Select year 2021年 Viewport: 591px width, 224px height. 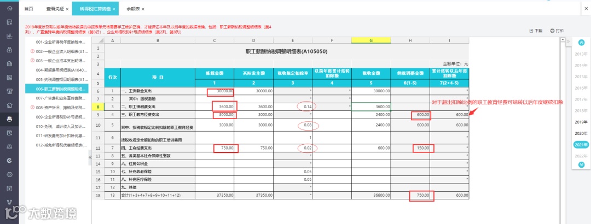(x=581, y=145)
